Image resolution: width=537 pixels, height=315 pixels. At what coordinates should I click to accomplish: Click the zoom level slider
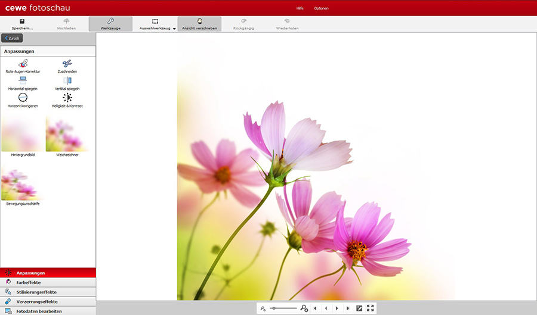pyautogui.click(x=283, y=308)
